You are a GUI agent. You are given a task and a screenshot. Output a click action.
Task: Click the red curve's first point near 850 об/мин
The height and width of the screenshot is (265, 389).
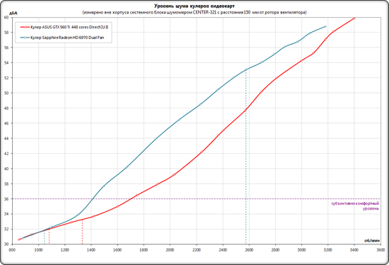click(18, 239)
